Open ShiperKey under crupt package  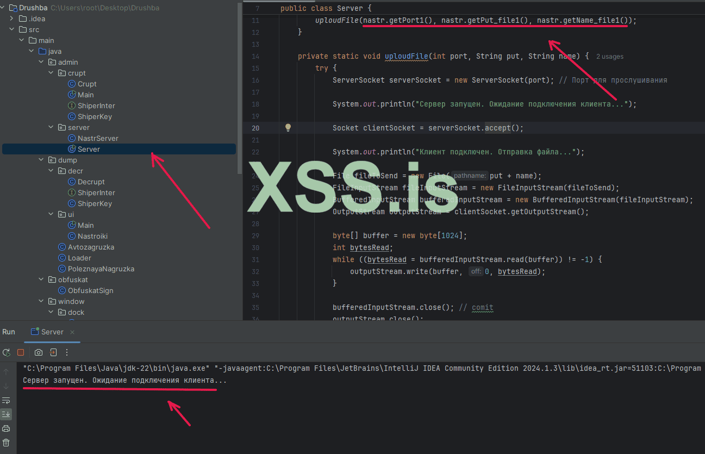tap(95, 116)
